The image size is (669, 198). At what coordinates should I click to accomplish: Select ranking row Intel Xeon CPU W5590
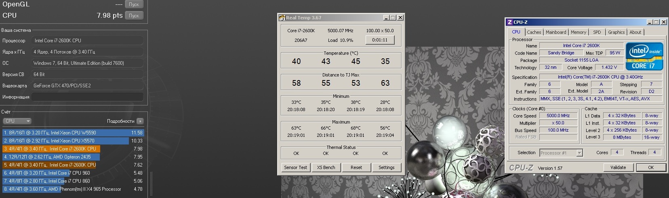point(73,133)
